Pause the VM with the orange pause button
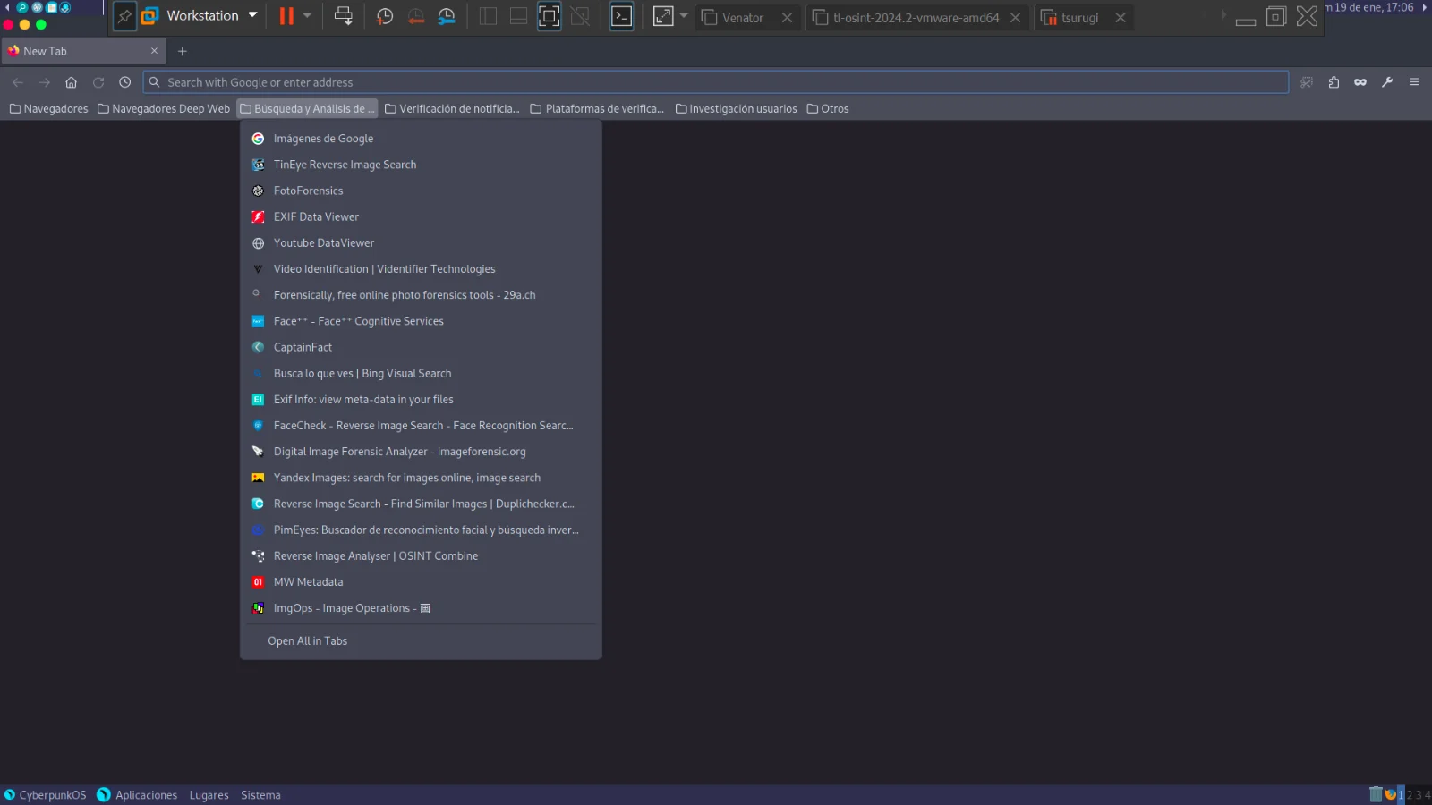Image resolution: width=1432 pixels, height=805 pixels. (286, 16)
